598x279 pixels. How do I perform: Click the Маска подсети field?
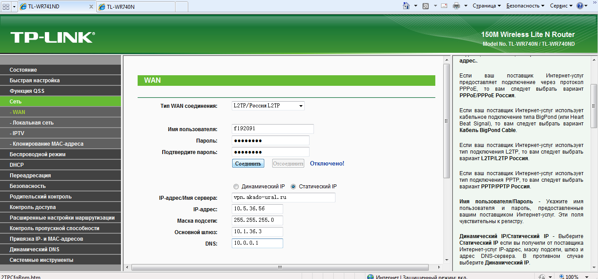[x=257, y=220]
